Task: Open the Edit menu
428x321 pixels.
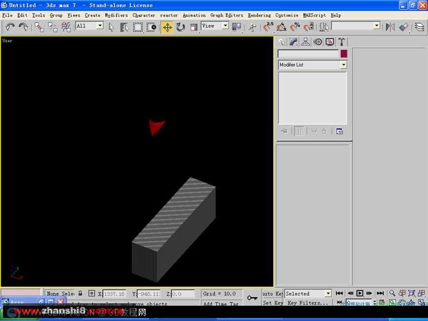Action: pyautogui.click(x=22, y=15)
